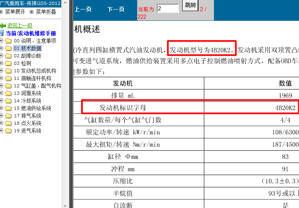Expand the 11 曲轴连杆机构 tree node
This screenshot has height=208, width=299.
(x=1, y=78)
